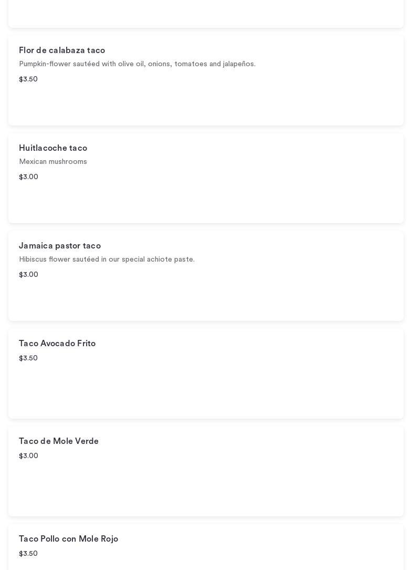The height and width of the screenshot is (570, 412).
Task: Click the hibiscus flower achiote paste description
Action: pyautogui.click(x=107, y=260)
